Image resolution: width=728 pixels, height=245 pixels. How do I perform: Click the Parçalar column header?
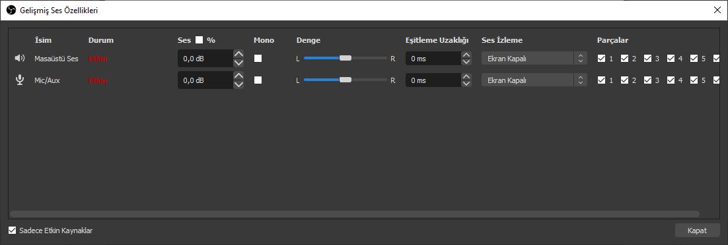click(x=612, y=40)
